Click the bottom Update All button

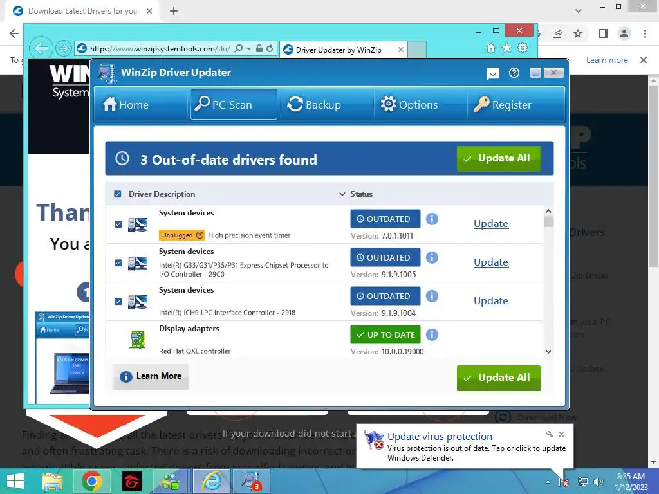click(x=498, y=378)
